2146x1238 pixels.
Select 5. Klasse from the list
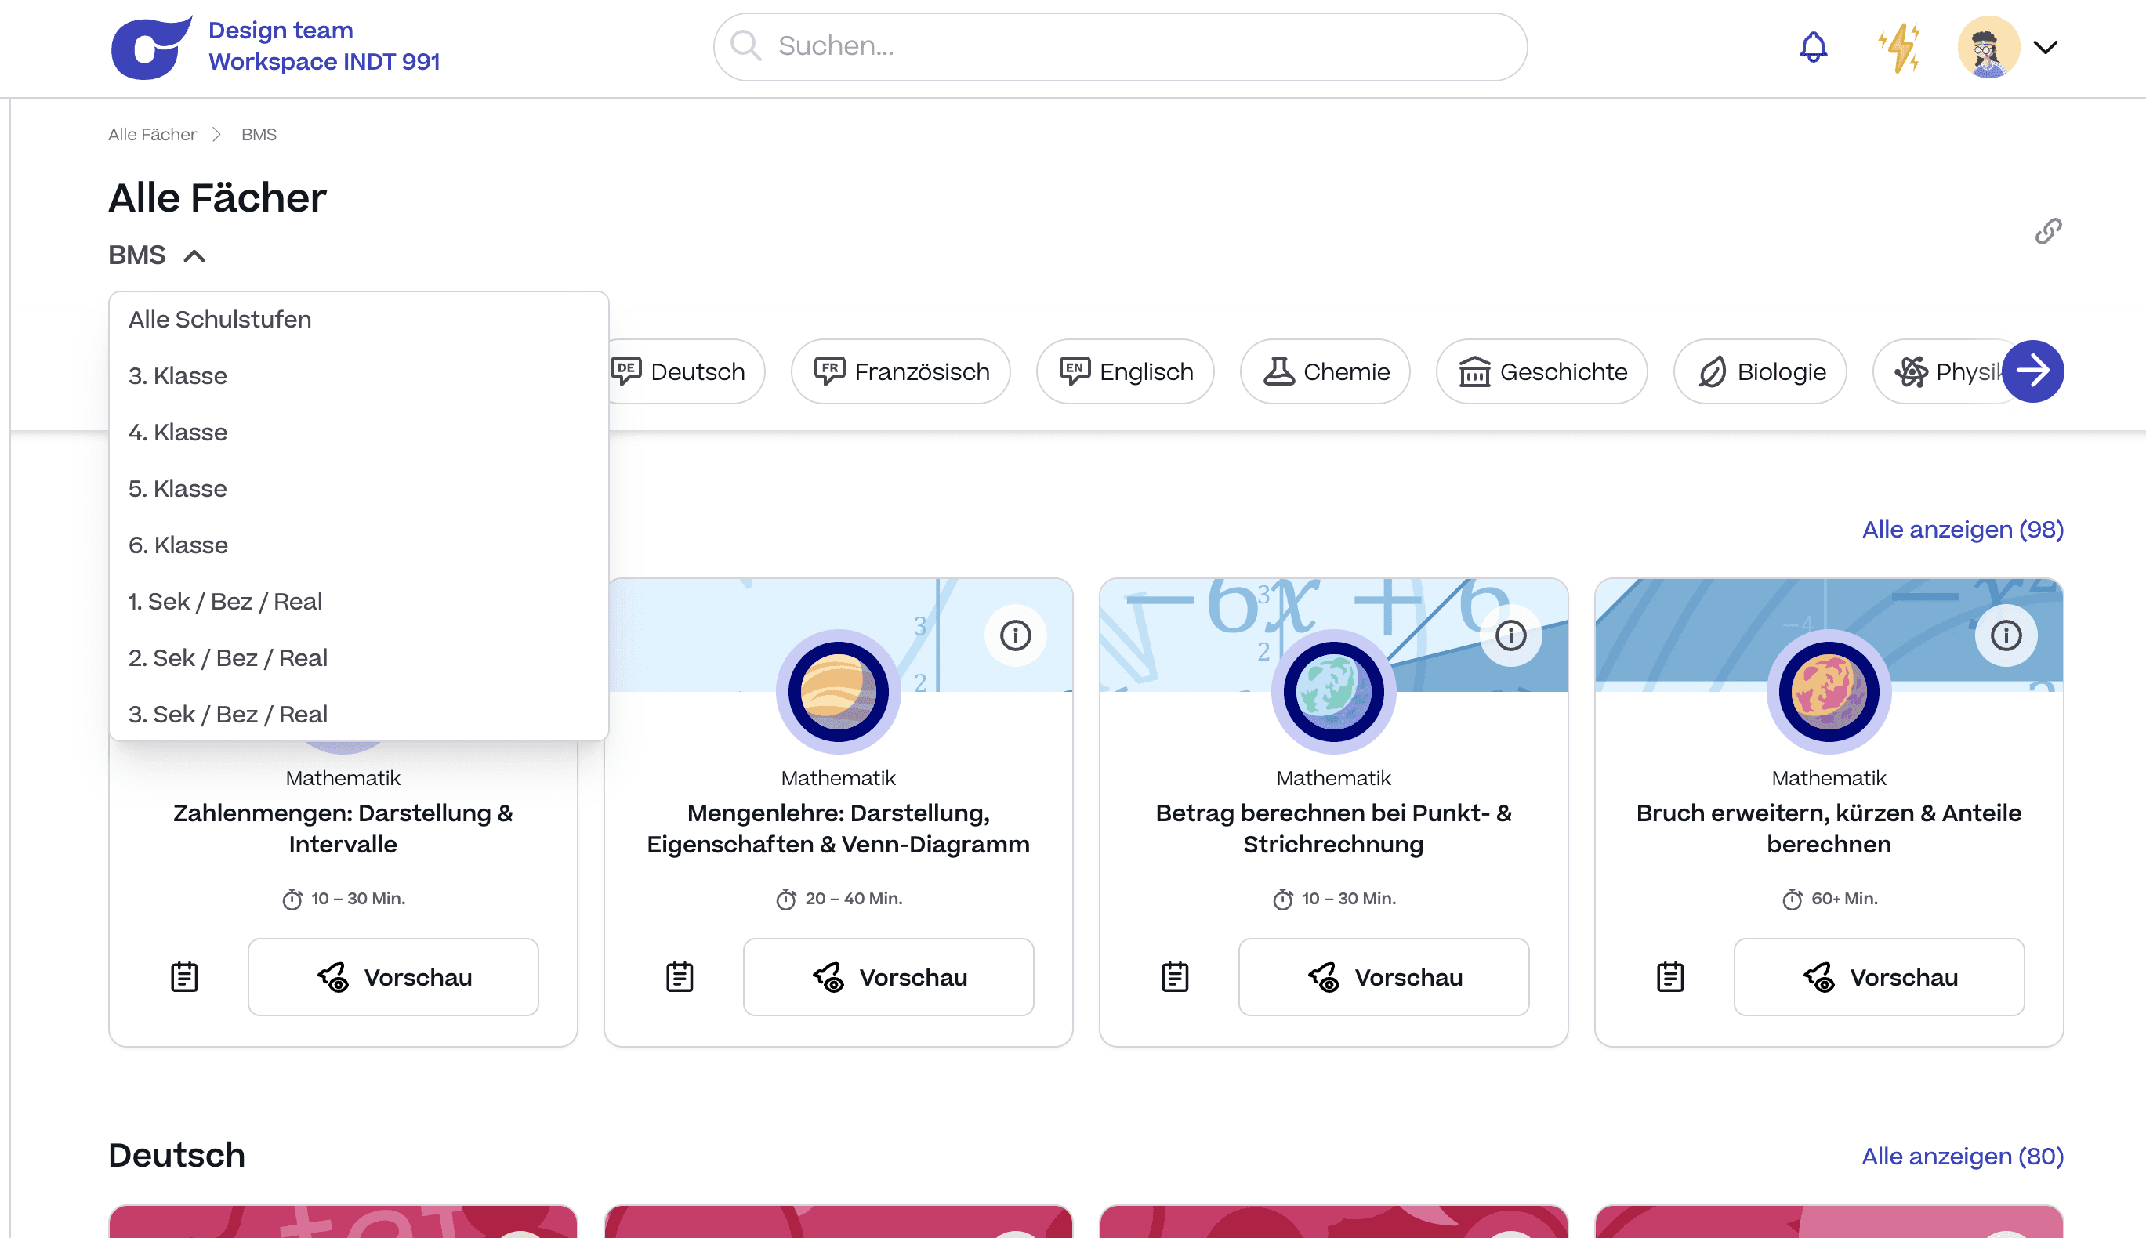178,488
